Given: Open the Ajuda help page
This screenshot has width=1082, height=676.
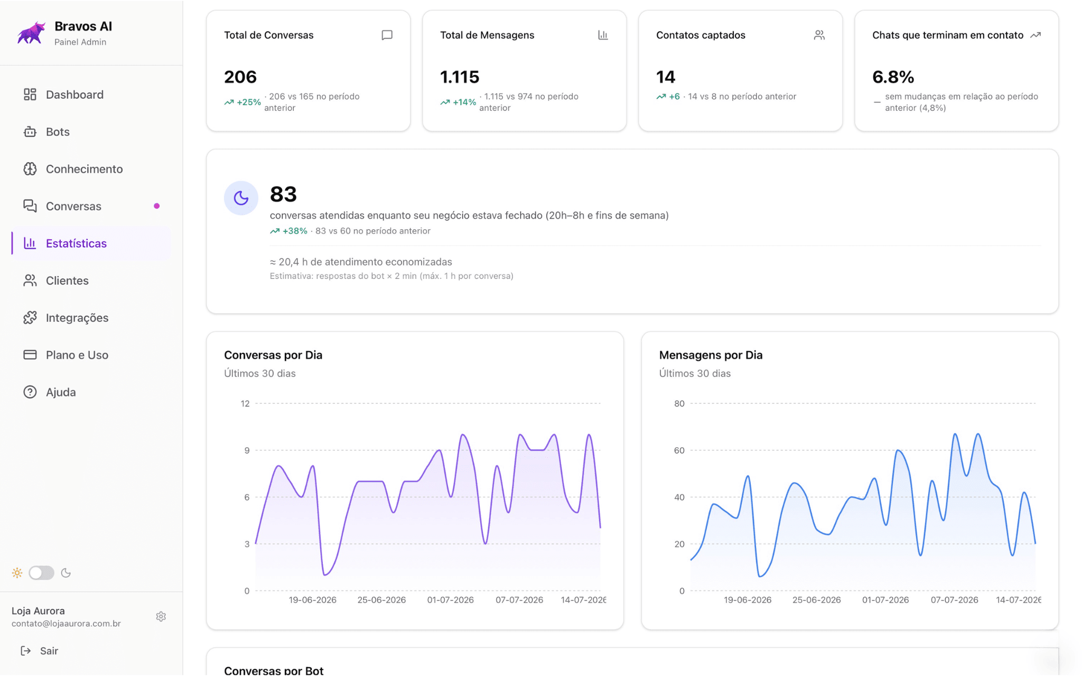Looking at the screenshot, I should click(91, 392).
